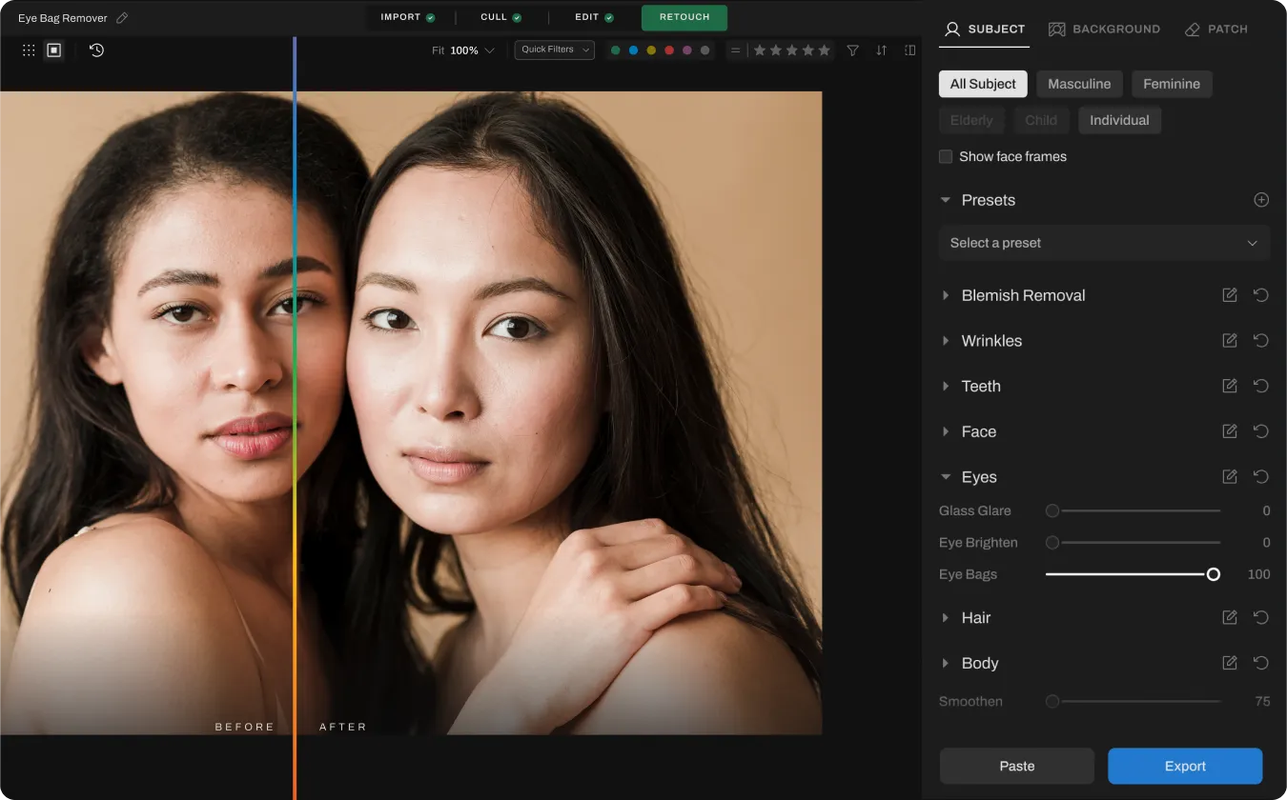Add a new preset with plus icon

(1261, 200)
